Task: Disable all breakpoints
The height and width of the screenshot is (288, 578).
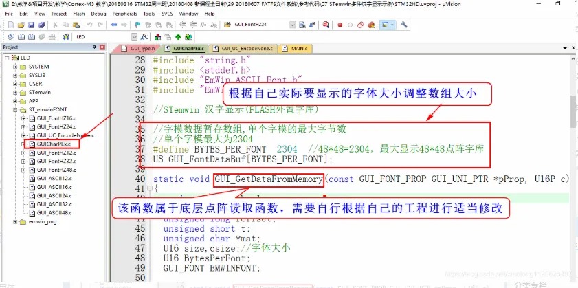Action: pos(361,25)
